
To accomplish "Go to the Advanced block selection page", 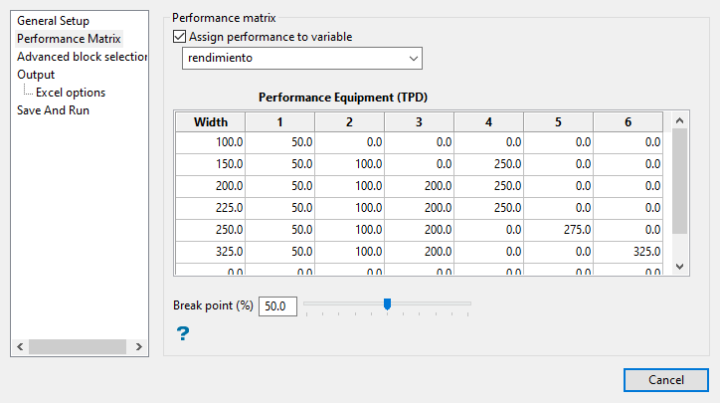I will point(82,57).
